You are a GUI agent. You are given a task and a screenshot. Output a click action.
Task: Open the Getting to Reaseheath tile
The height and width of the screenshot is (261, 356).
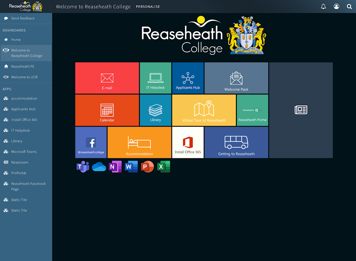(236, 142)
